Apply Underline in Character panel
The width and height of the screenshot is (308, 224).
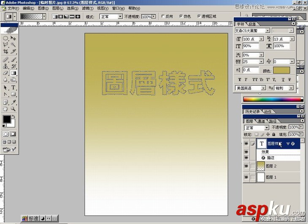[x=283, y=79]
